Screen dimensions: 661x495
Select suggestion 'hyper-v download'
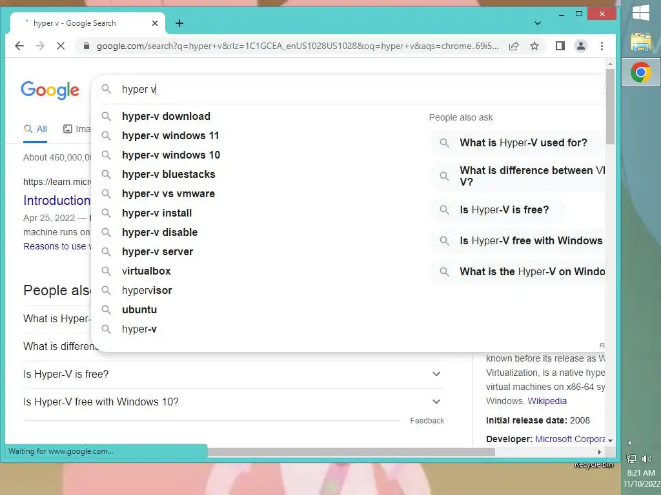166,116
